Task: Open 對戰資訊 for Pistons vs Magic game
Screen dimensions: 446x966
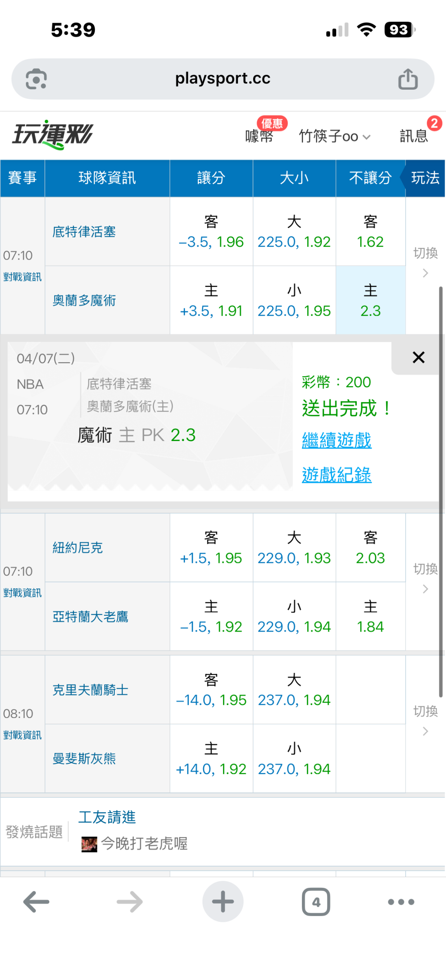Action: [22, 277]
